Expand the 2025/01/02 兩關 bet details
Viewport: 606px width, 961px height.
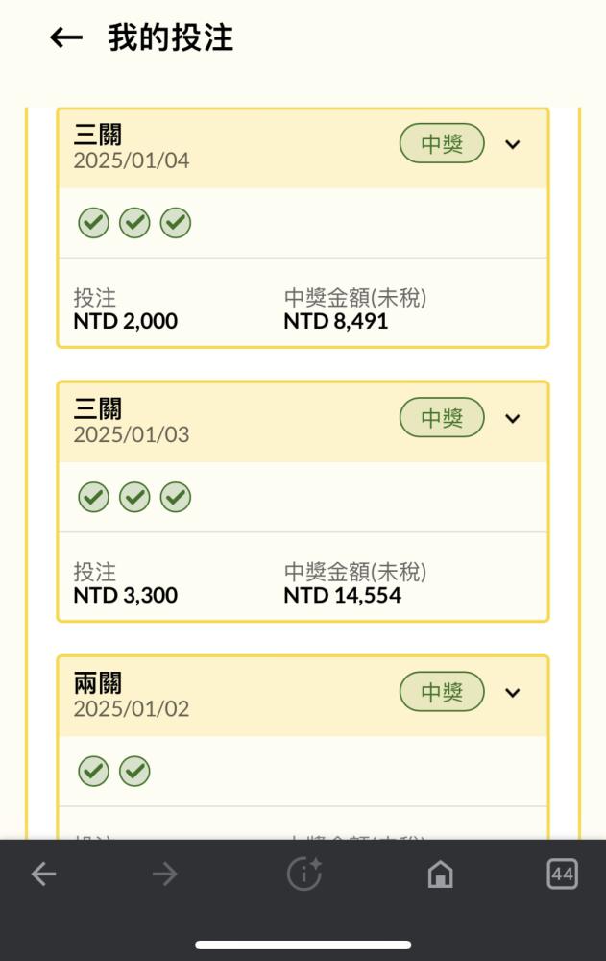pos(512,693)
